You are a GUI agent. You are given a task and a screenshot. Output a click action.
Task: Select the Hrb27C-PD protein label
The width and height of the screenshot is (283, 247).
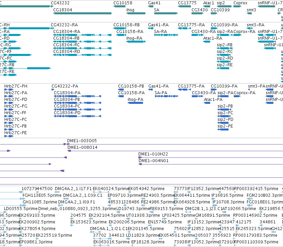[16, 100]
